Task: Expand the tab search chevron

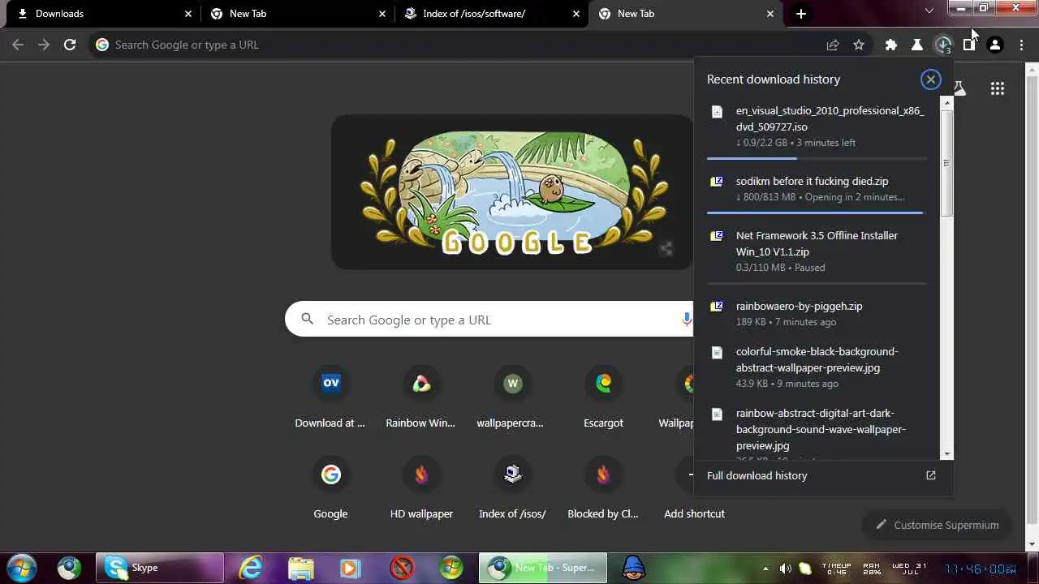Action: pos(929,11)
